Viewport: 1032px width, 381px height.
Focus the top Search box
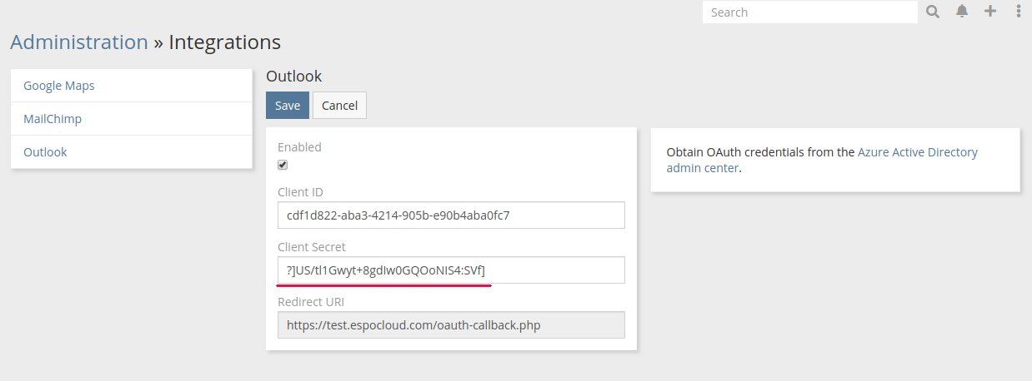point(809,12)
